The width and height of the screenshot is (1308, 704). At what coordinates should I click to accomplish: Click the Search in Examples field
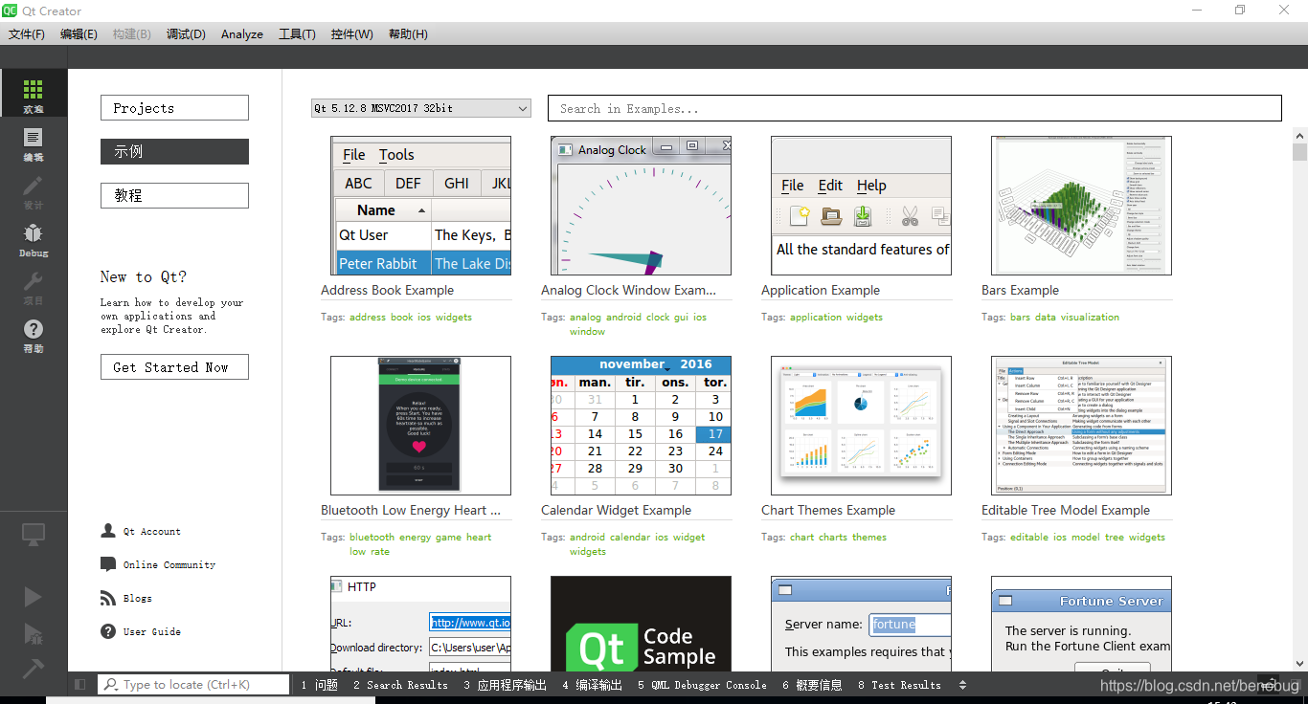914,108
